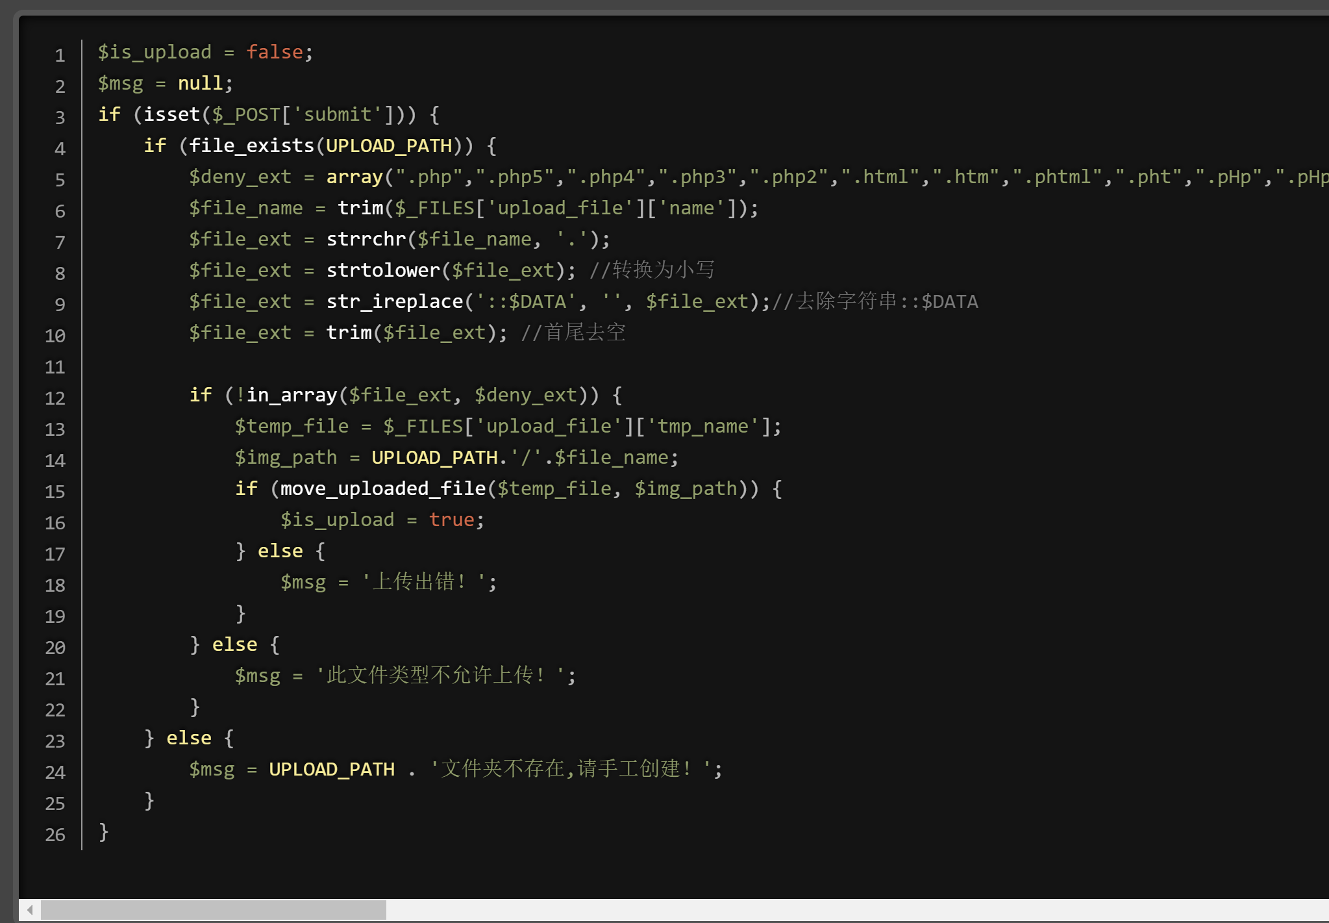Click in_array on line 12
This screenshot has width=1329, height=923.
[292, 395]
